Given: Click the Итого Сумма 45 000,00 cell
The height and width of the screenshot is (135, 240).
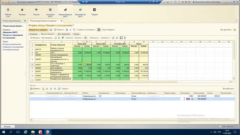Looking at the screenshot, I should [144, 52].
